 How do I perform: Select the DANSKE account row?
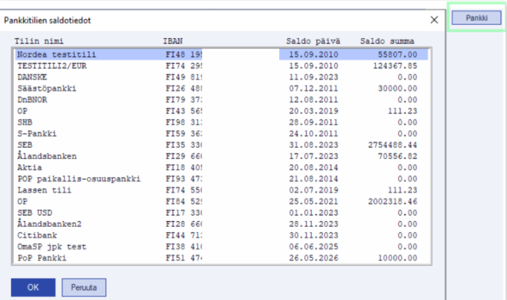[222, 77]
